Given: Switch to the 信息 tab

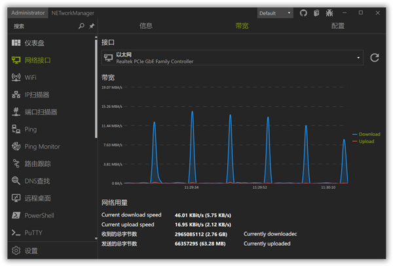Looking at the screenshot, I should 146,26.
